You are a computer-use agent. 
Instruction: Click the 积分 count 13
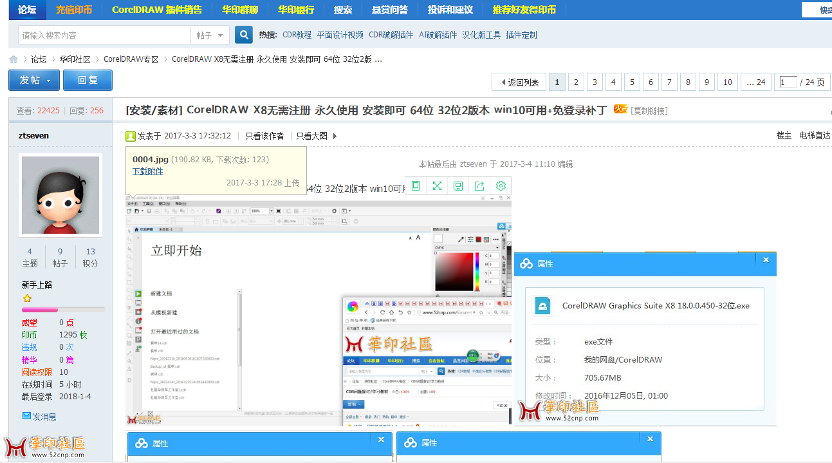click(91, 252)
